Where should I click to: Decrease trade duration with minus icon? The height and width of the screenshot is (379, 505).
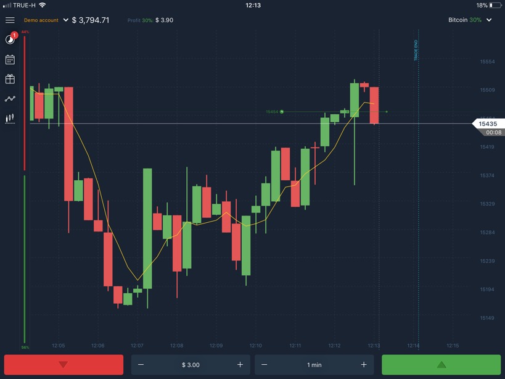[x=265, y=365]
